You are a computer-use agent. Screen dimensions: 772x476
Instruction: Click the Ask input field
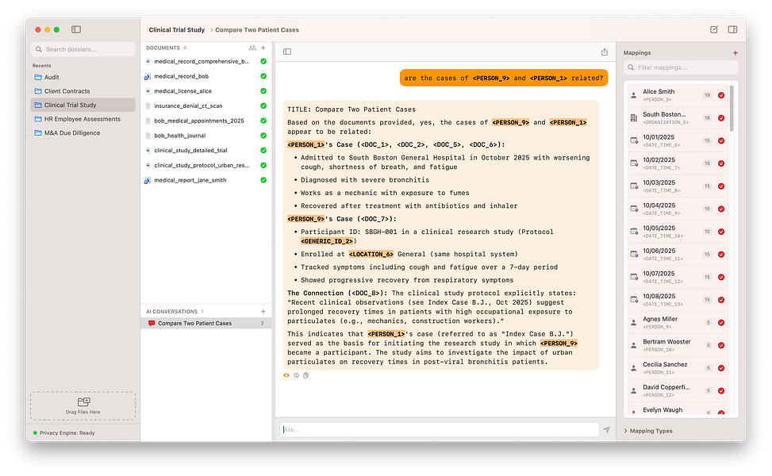(x=440, y=430)
